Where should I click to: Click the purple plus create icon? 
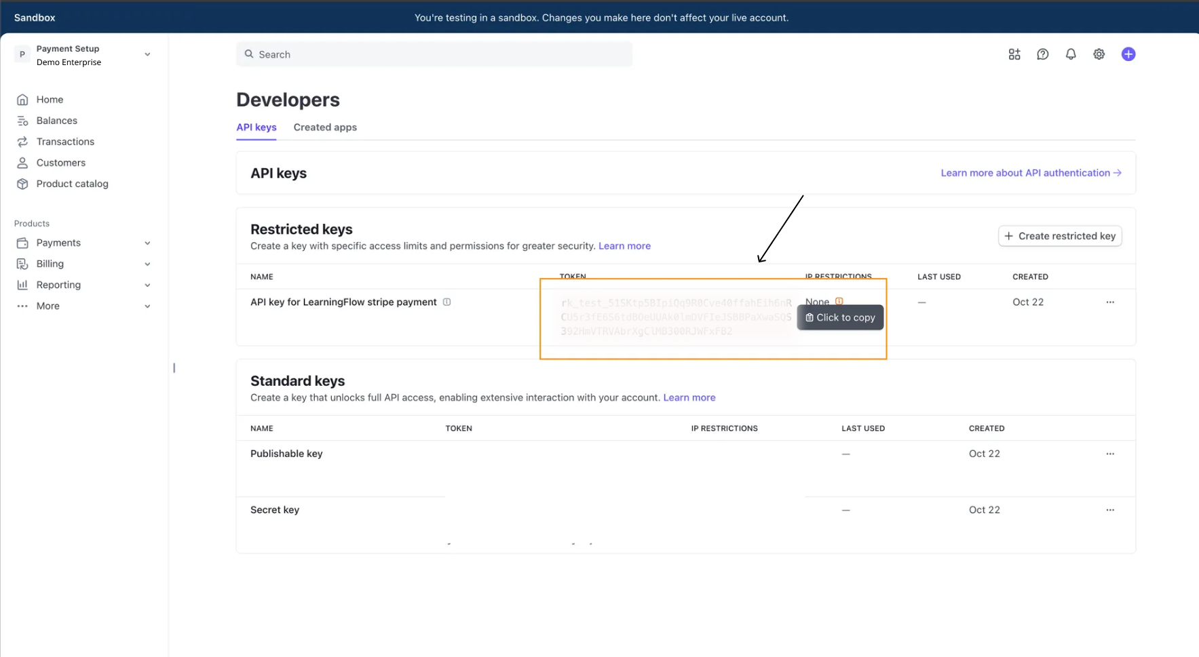(x=1128, y=54)
